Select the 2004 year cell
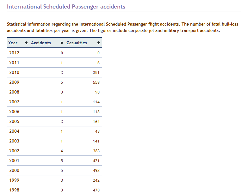242x194 pixels. (x=14, y=131)
